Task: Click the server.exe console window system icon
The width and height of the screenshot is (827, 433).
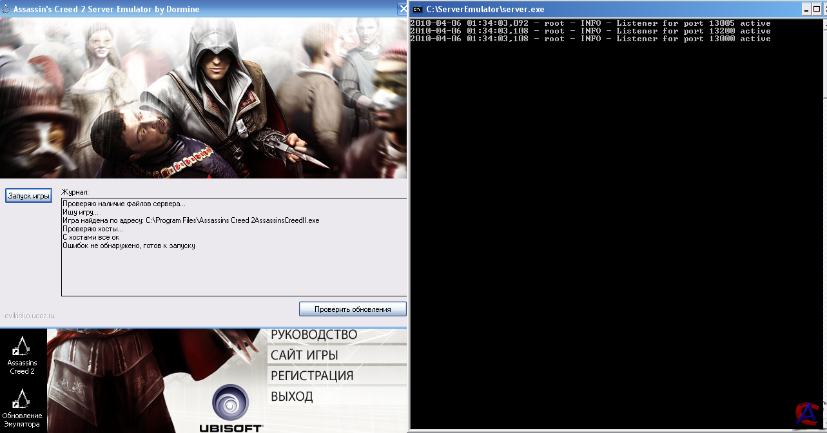Action: point(417,9)
